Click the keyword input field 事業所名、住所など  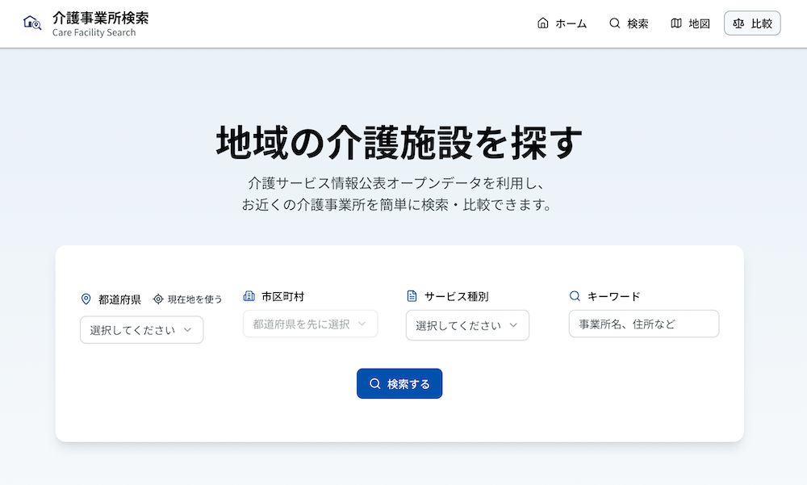pos(643,324)
